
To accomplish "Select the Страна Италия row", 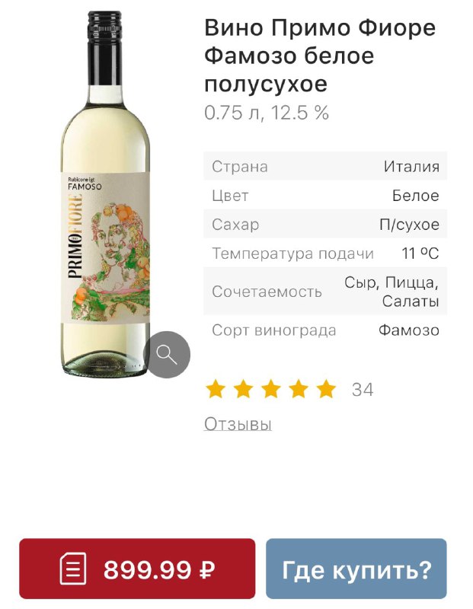I will [x=326, y=166].
